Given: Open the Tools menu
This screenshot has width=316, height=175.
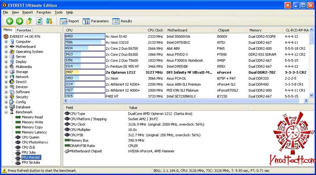Looking at the screenshot, I should pyautogui.click(x=58, y=13).
